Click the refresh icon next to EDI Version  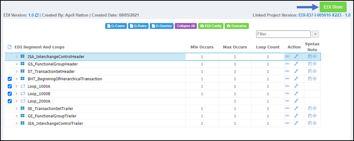[37, 15]
